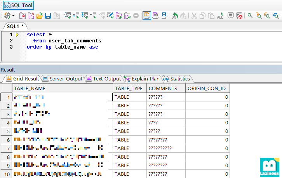
Task: Select row header number 1
Action: tap(6, 97)
